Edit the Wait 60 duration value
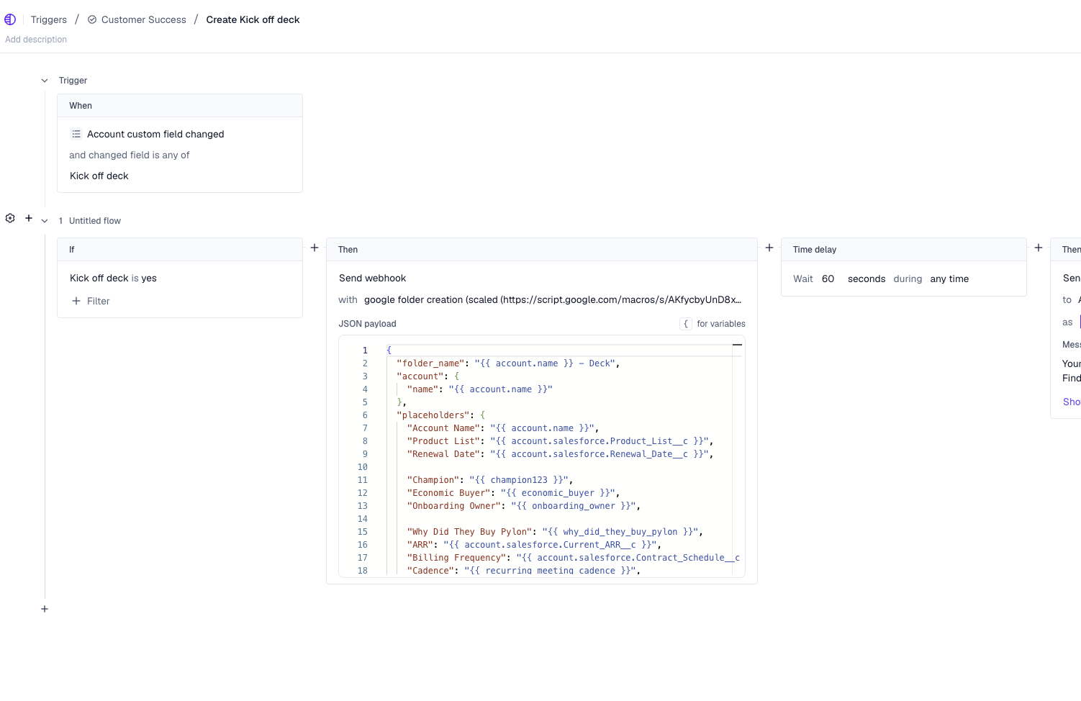Image resolution: width=1081 pixels, height=701 pixels. pyautogui.click(x=828, y=279)
